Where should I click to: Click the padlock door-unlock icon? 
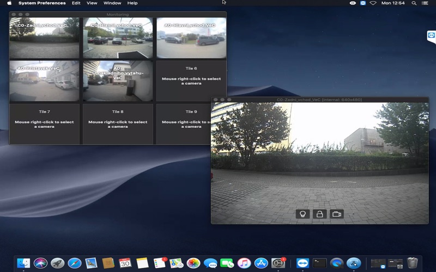[319, 214]
